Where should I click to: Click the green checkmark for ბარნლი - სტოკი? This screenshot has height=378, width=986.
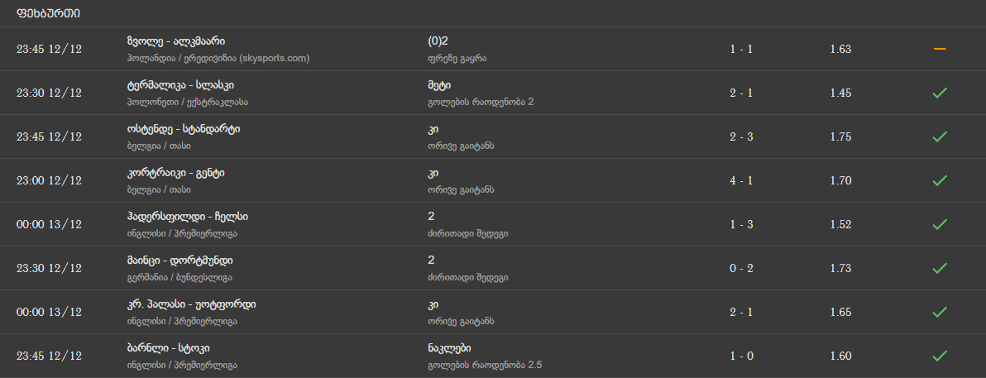point(939,356)
